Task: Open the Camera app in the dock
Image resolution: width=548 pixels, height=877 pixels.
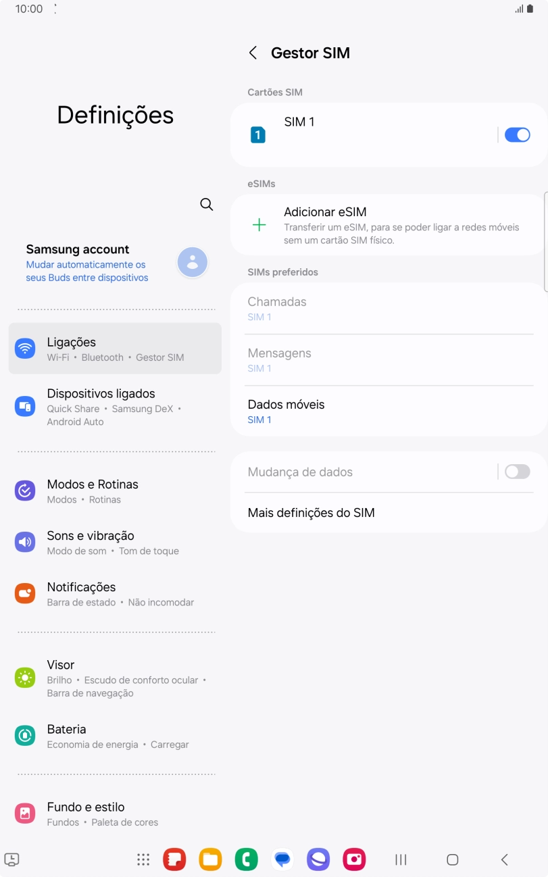Action: click(x=353, y=859)
